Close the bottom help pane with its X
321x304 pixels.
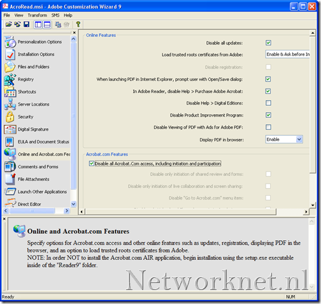point(4,219)
